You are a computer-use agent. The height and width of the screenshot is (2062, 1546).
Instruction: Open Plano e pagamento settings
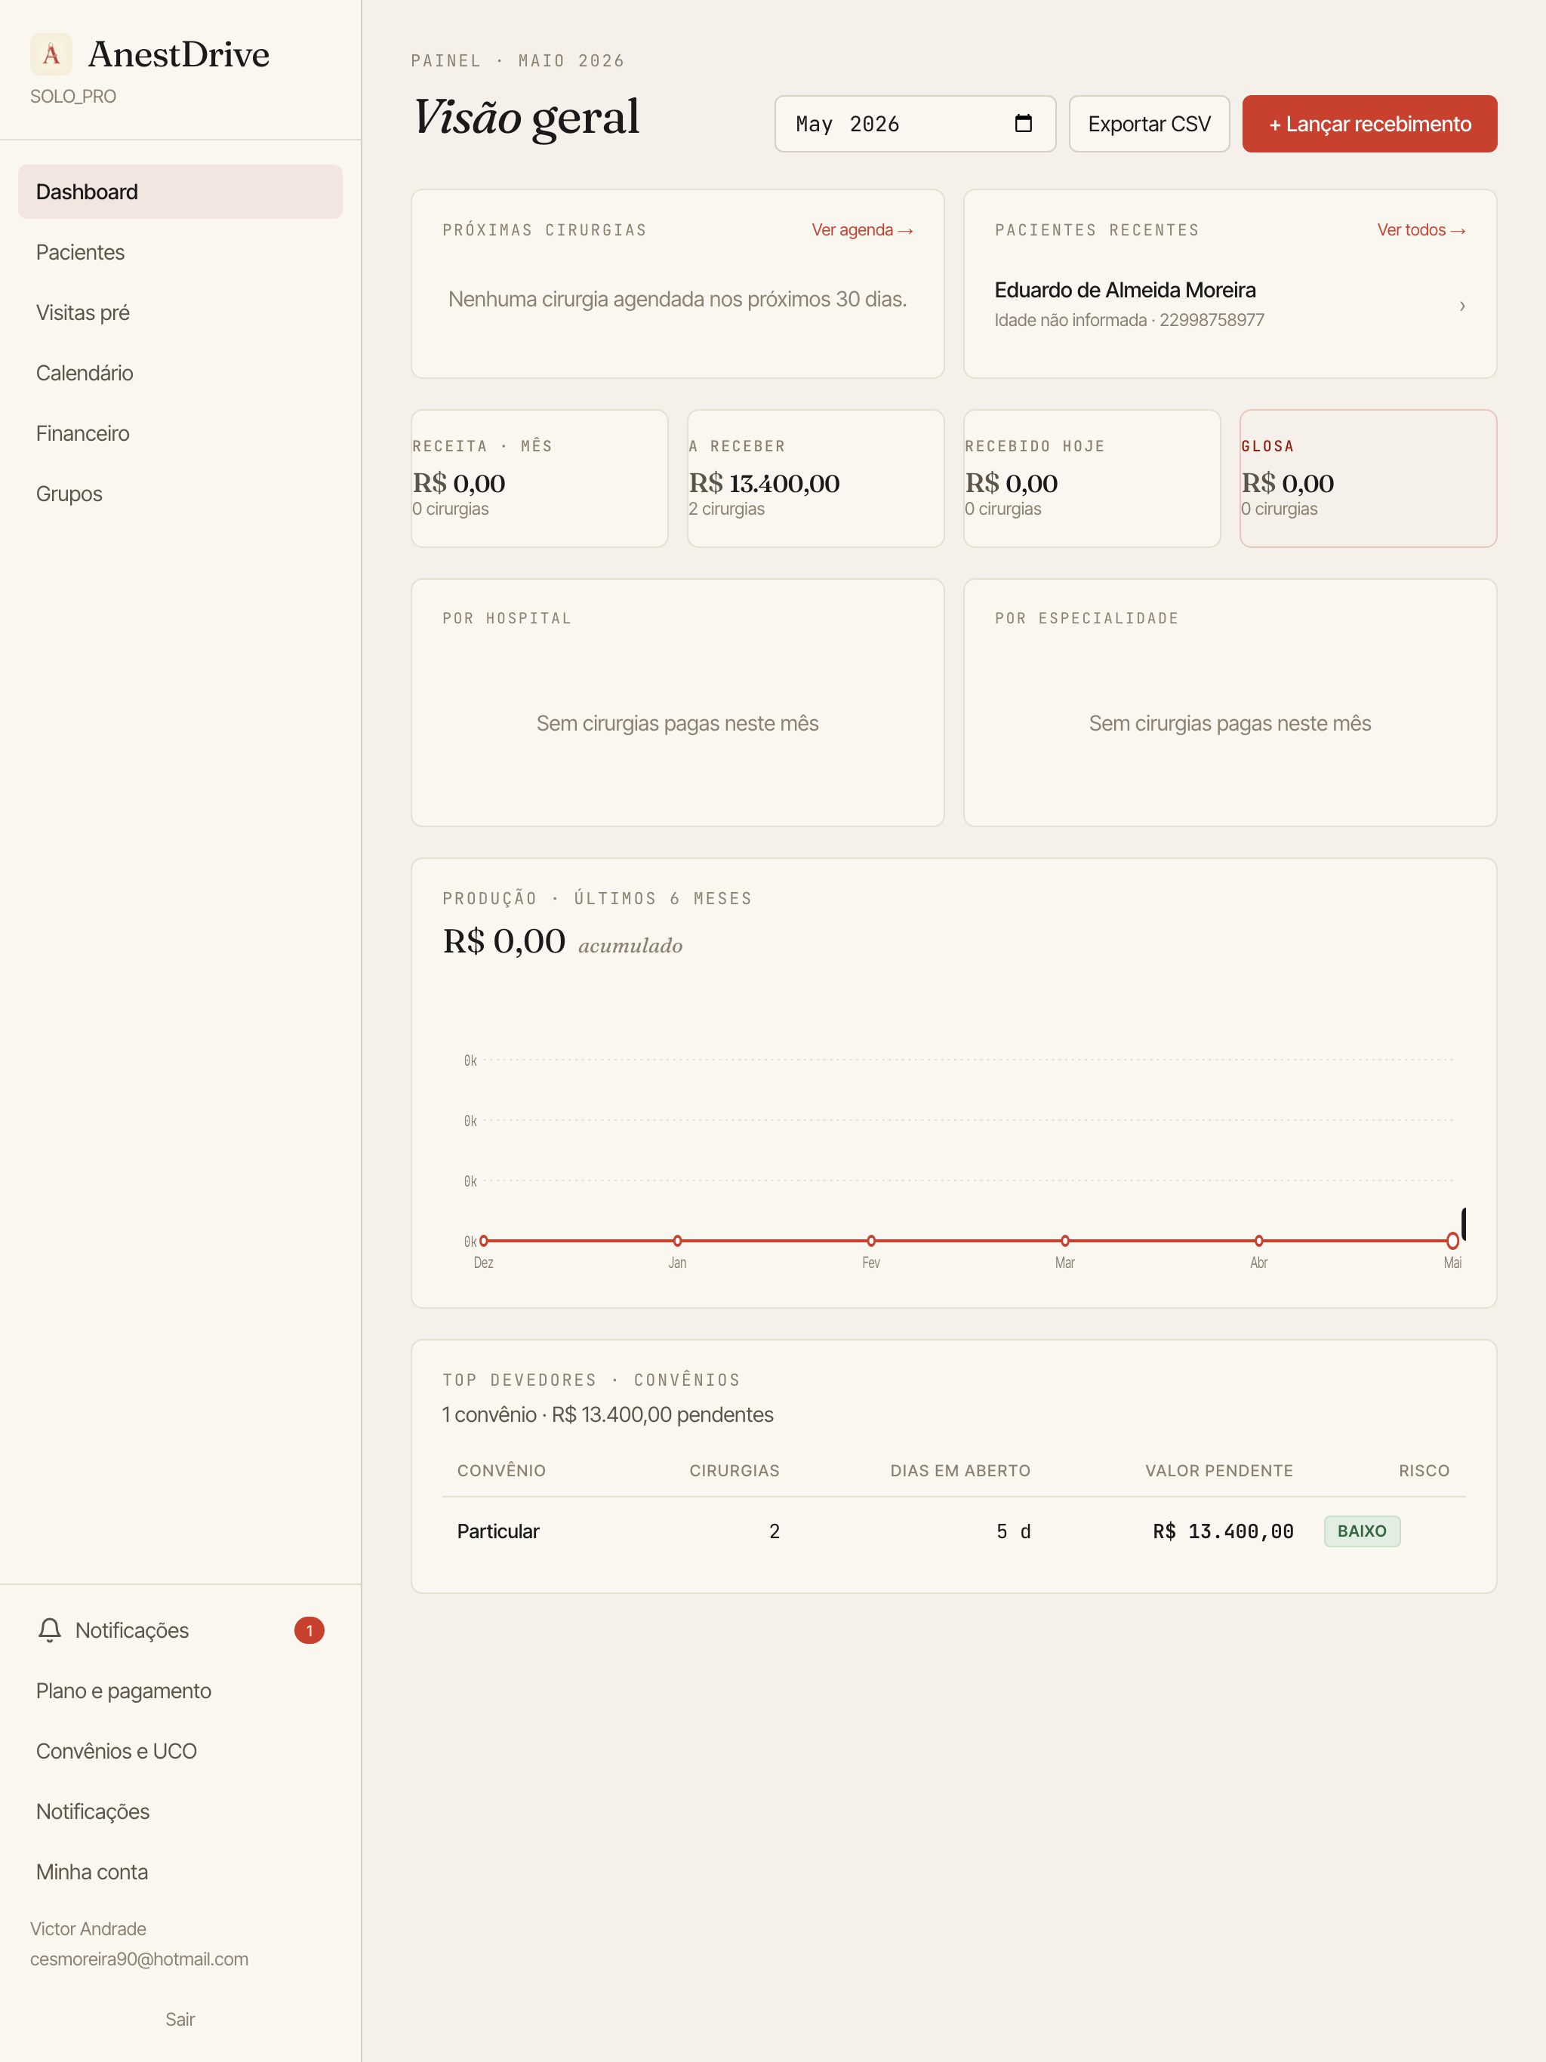(x=180, y=1691)
